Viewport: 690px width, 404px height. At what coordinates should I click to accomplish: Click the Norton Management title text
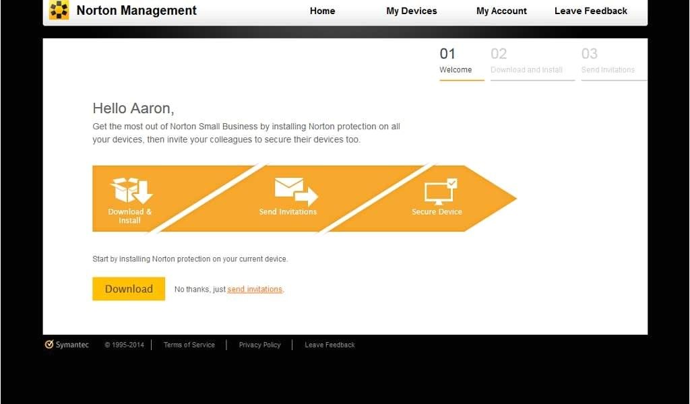click(x=136, y=10)
